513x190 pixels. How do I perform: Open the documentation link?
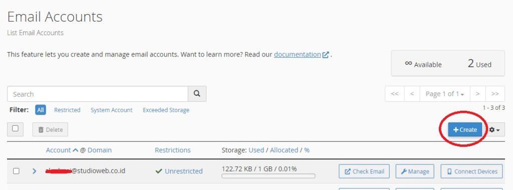pyautogui.click(x=298, y=54)
